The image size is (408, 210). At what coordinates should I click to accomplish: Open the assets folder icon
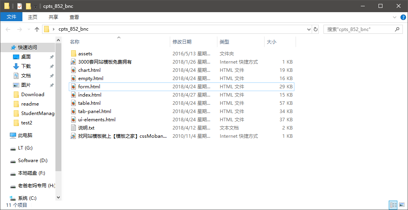(74, 54)
